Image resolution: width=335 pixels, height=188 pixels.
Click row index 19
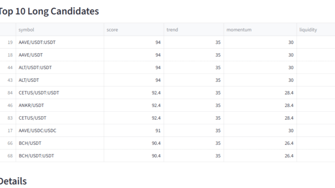(x=8, y=42)
